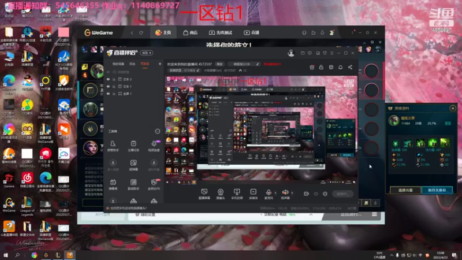
Task: Click the 新符文推荐 button in hero panel
Action: (x=437, y=190)
